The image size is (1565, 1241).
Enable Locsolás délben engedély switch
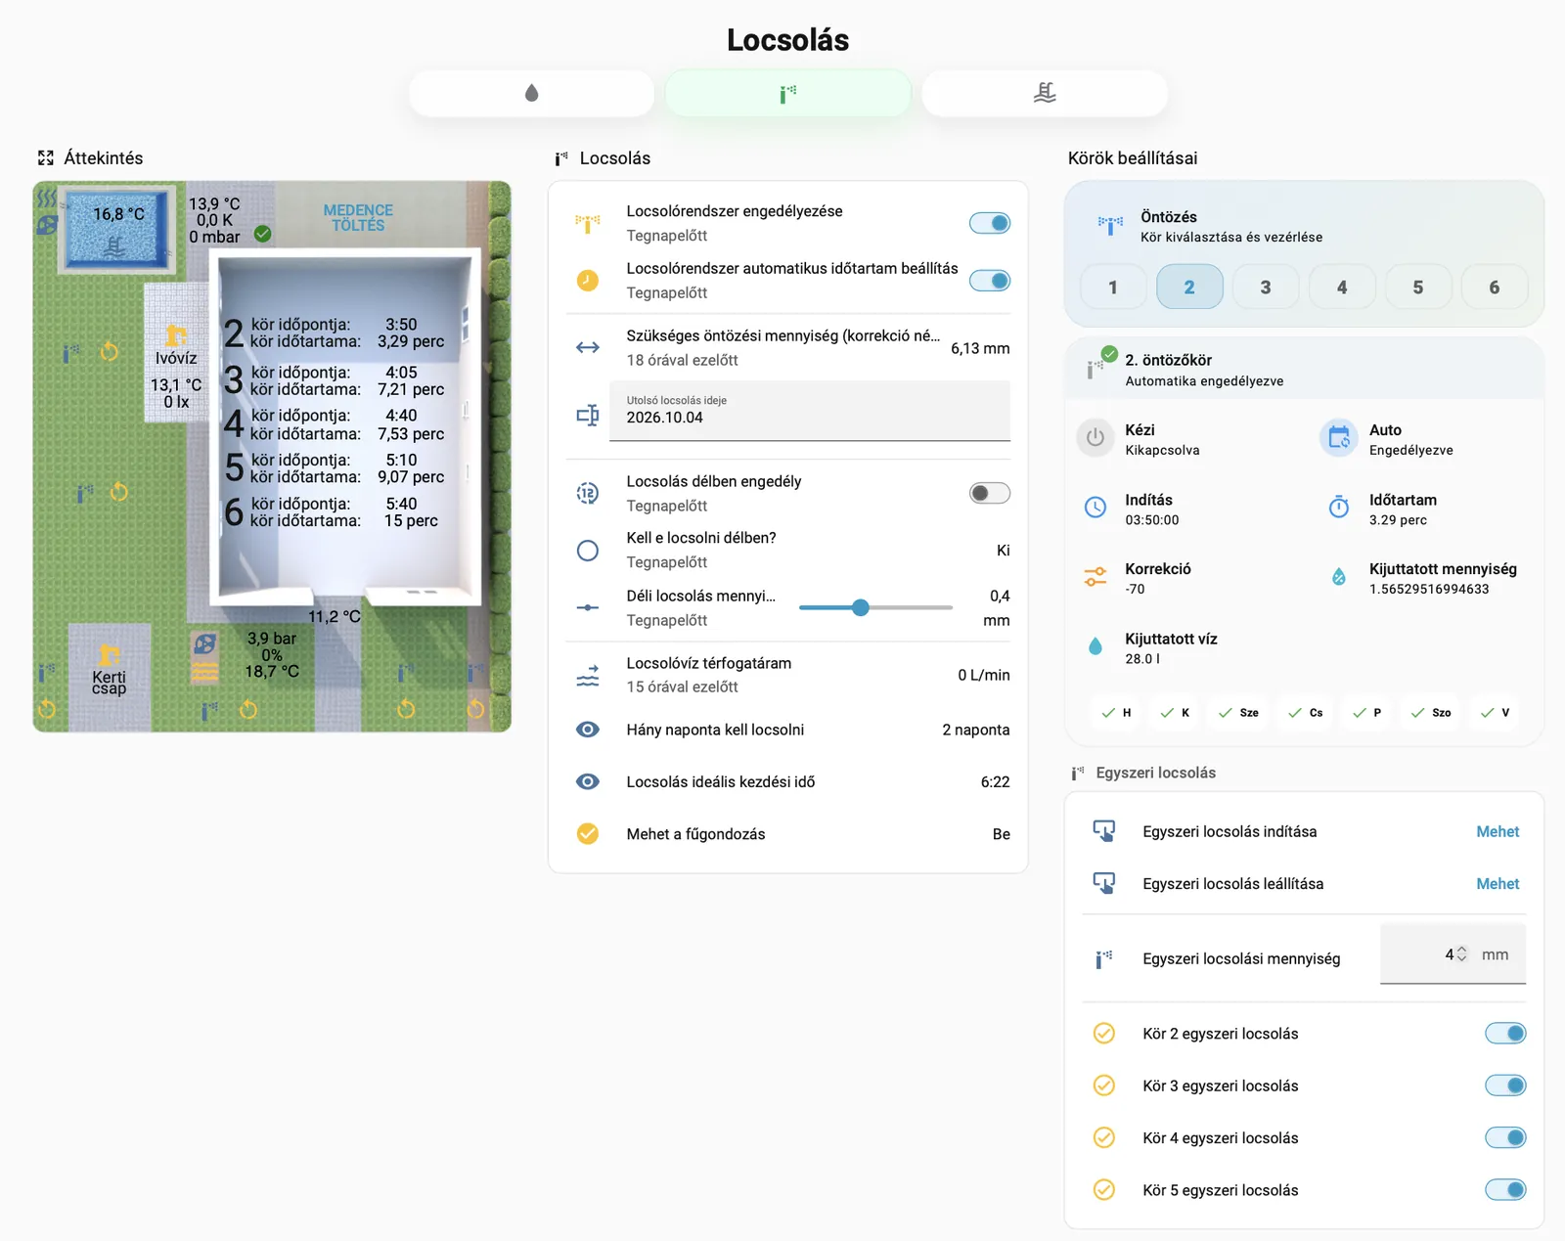(x=990, y=493)
